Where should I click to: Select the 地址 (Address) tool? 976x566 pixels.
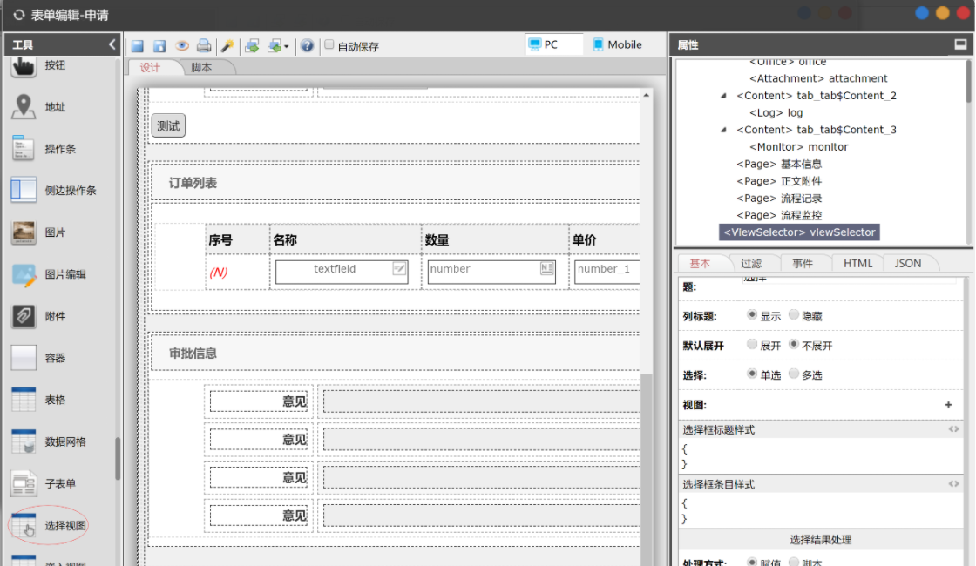[55, 107]
